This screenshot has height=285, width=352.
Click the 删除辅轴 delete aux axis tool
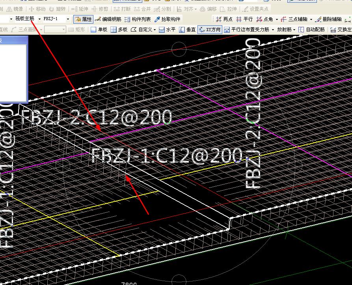tap(328, 19)
